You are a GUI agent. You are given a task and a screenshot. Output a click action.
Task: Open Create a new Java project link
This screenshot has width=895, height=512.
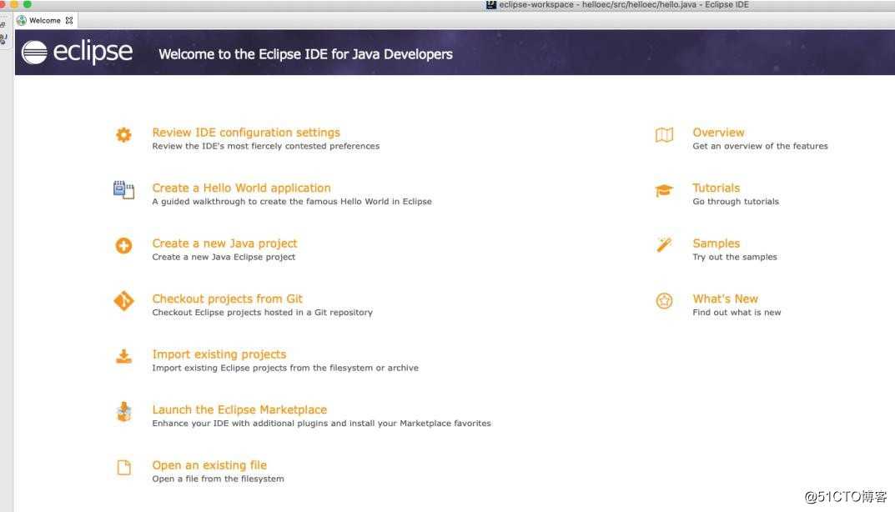[x=224, y=243]
